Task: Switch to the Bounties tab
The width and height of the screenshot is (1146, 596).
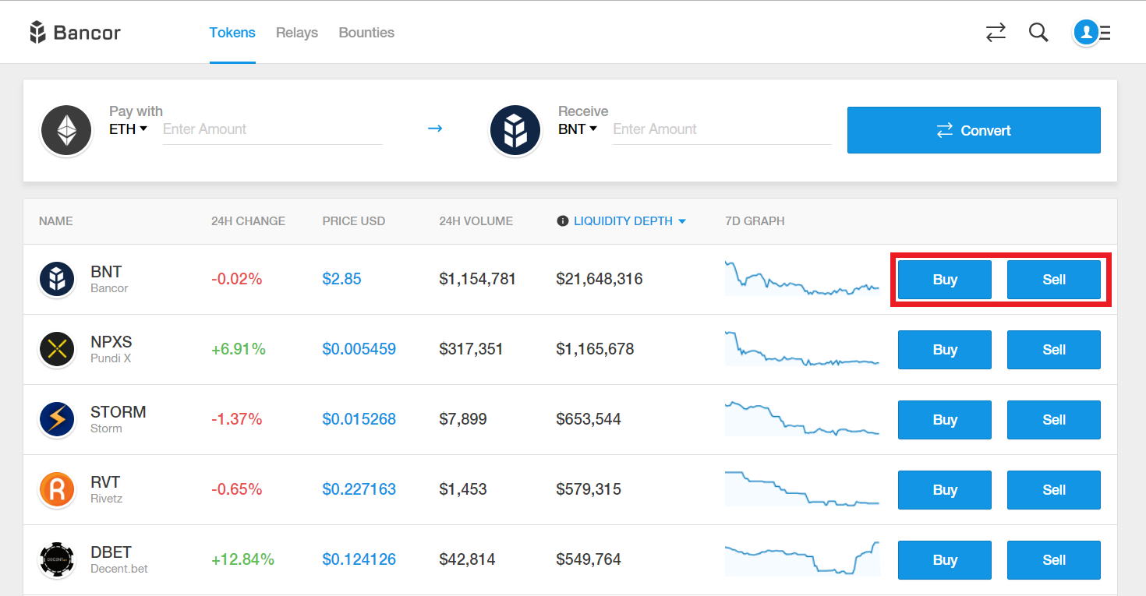Action: point(366,33)
